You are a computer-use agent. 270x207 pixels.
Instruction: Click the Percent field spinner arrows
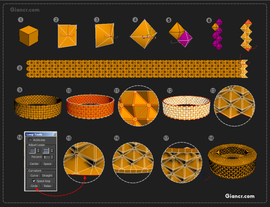pos(52,157)
